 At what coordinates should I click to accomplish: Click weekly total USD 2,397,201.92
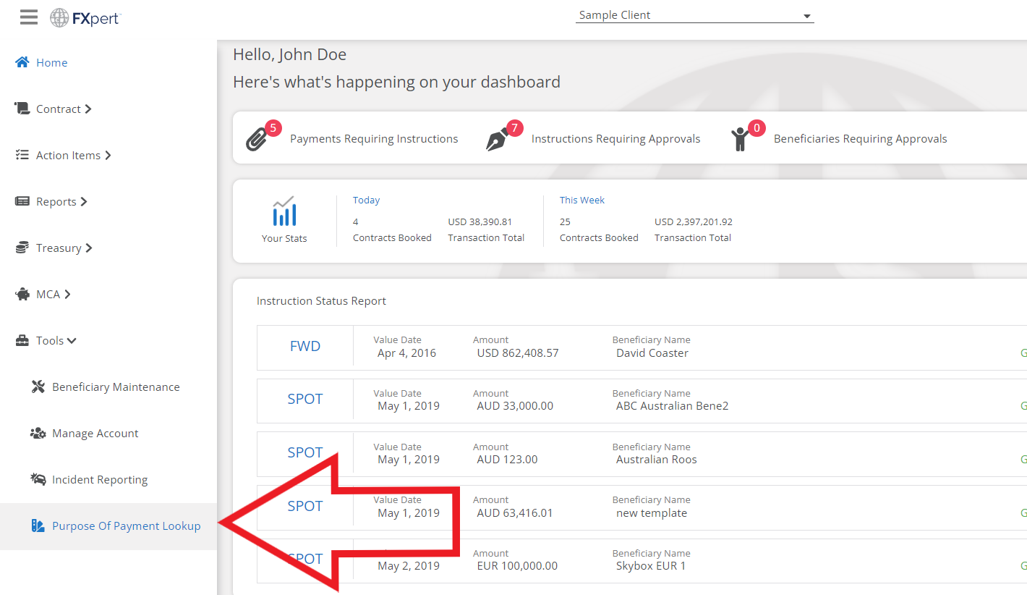pyautogui.click(x=694, y=221)
